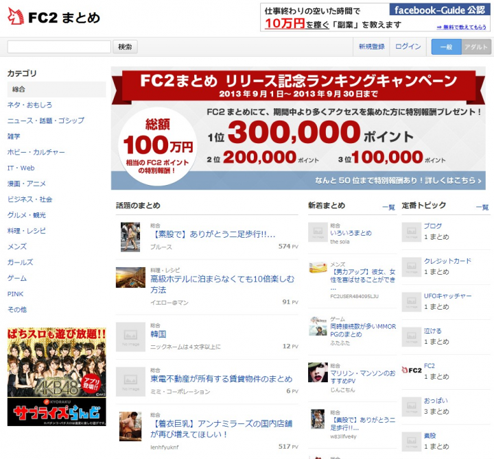The image size is (494, 459).
Task: Select the ビジネス・社会 category
Action: [30, 199]
